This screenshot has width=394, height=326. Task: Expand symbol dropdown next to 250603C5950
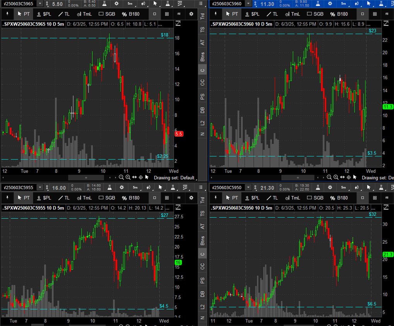[248, 187]
